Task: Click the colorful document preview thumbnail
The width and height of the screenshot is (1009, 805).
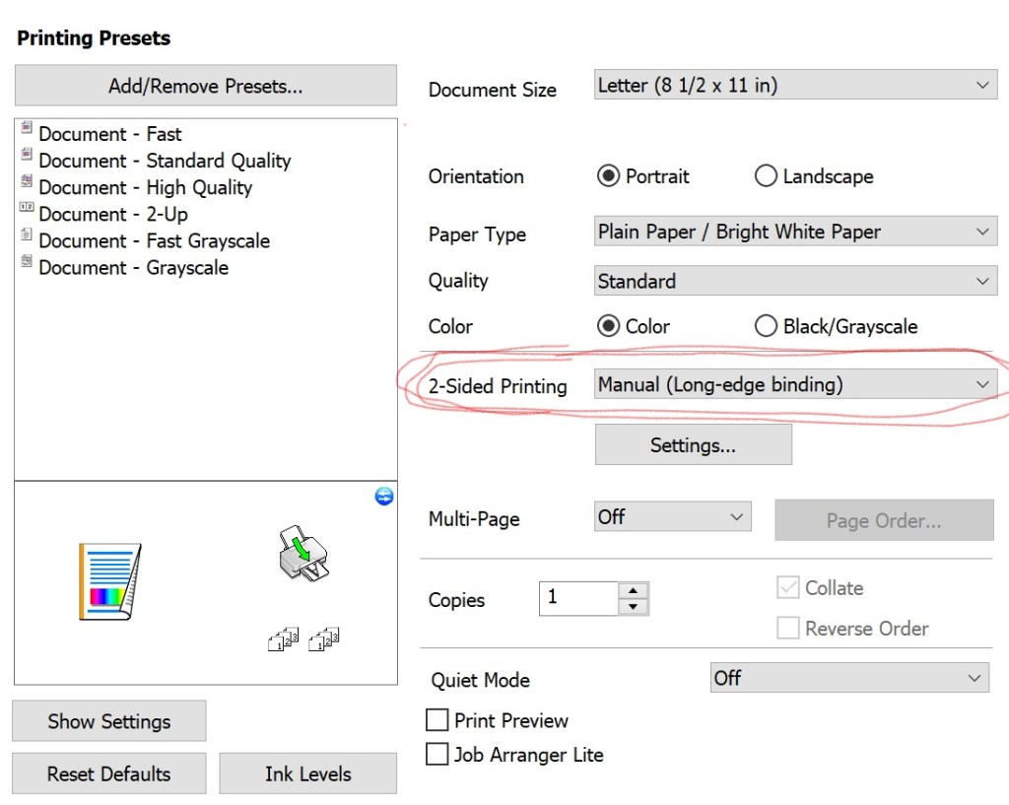Action: click(109, 581)
